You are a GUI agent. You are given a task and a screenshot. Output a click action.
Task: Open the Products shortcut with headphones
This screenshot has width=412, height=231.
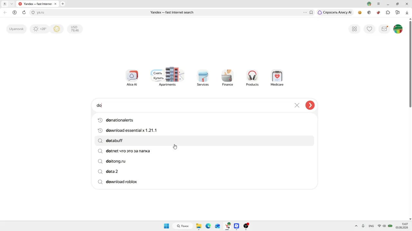coord(252,78)
